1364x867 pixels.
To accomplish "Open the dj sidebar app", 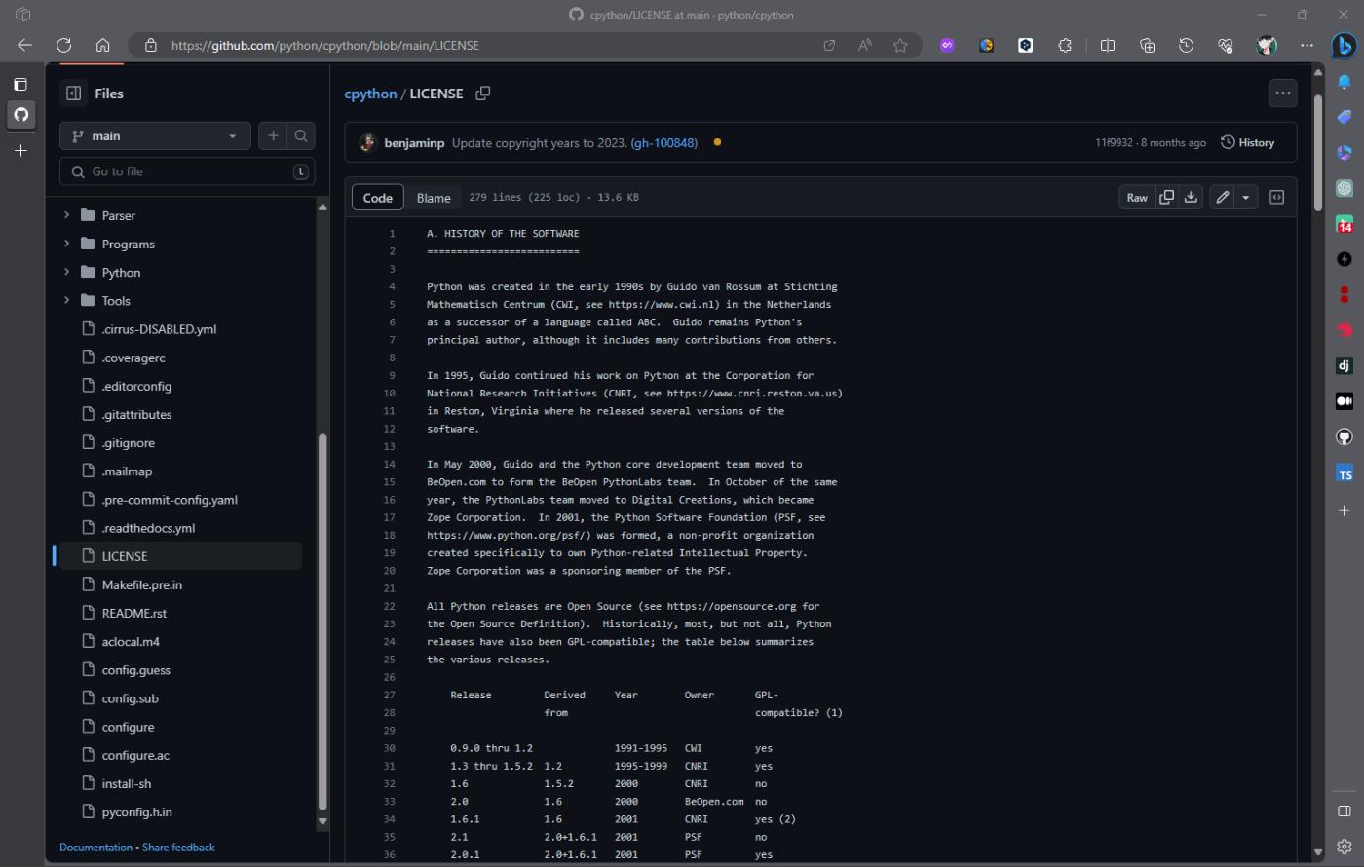I will 1345,365.
